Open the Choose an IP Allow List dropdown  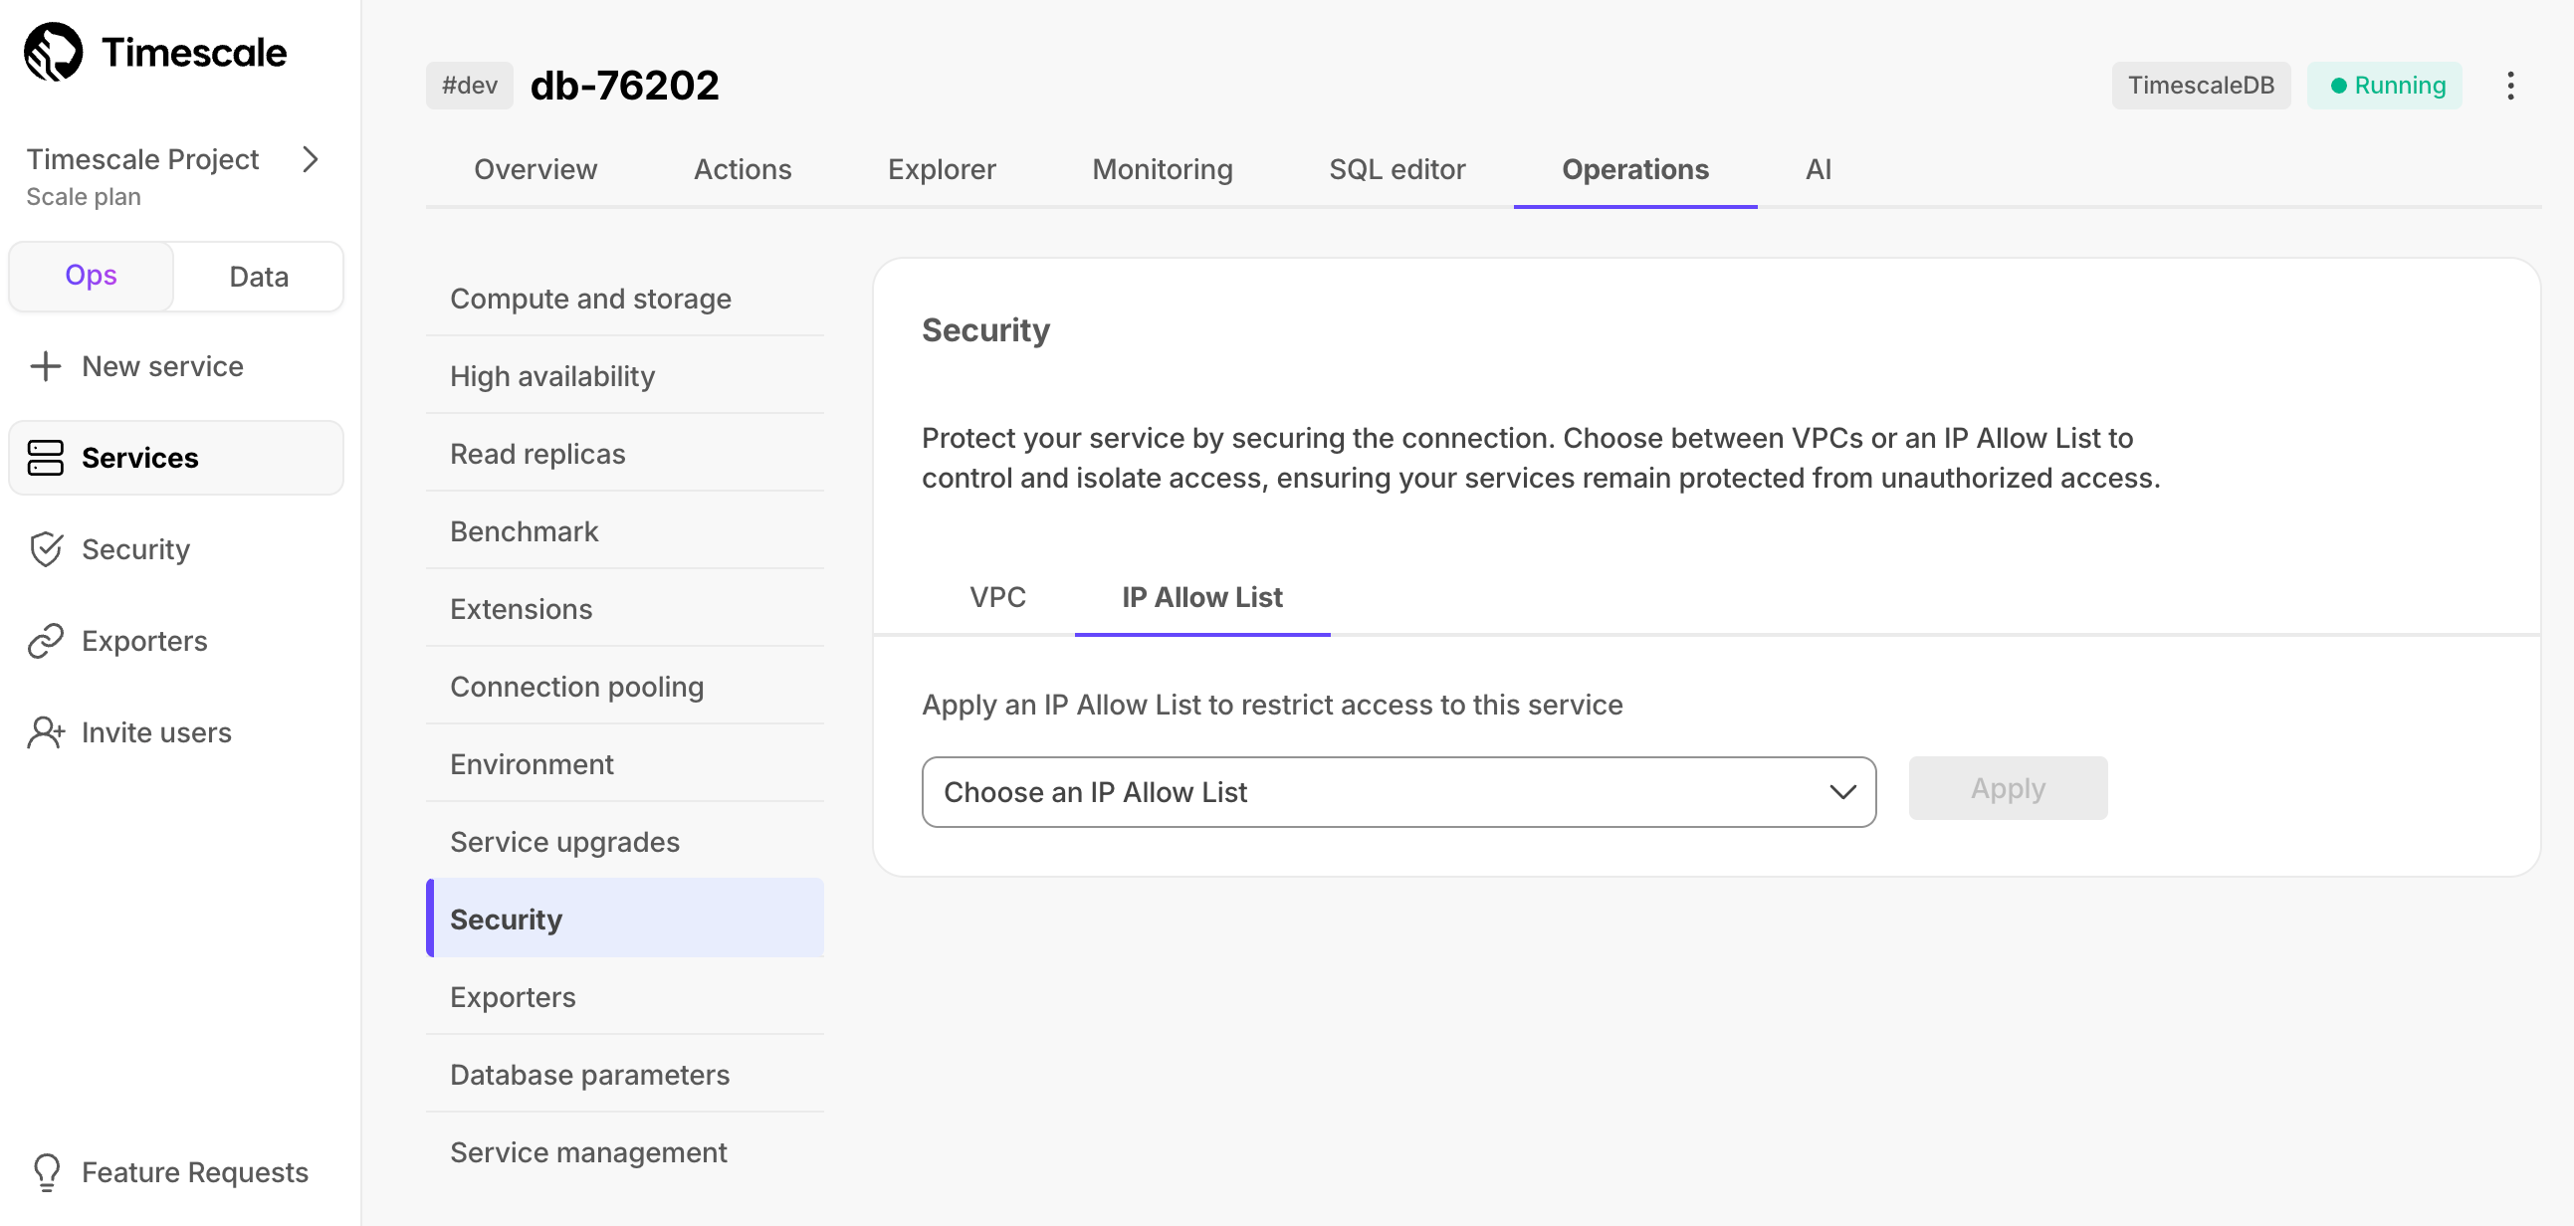[1397, 791]
